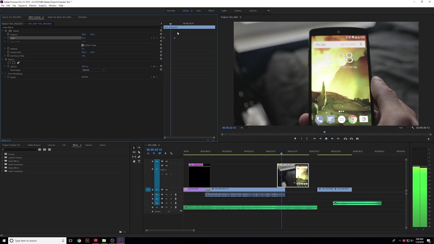Go to Out point in Program monitor
The image size is (434, 244).
[x=338, y=139]
